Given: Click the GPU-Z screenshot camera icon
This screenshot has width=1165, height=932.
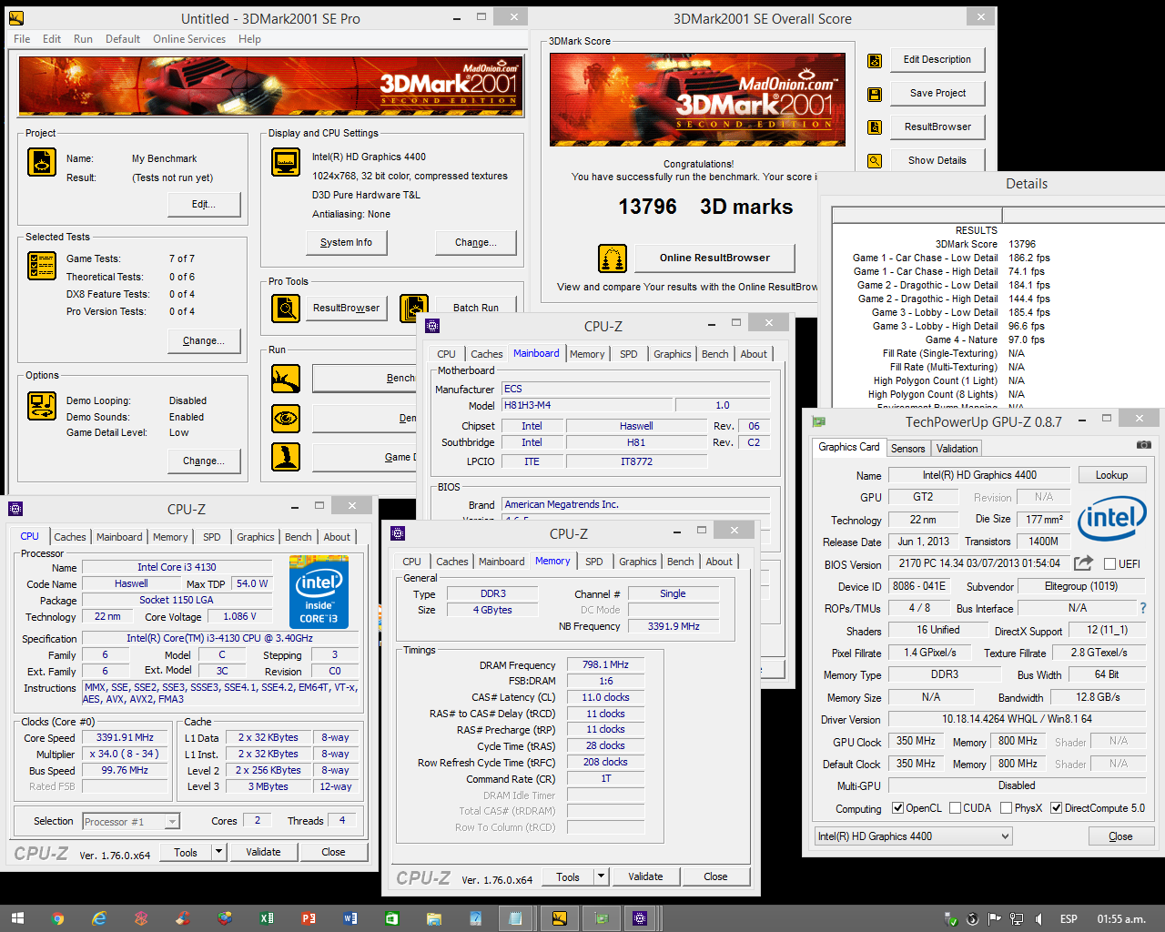Looking at the screenshot, I should (x=1144, y=445).
